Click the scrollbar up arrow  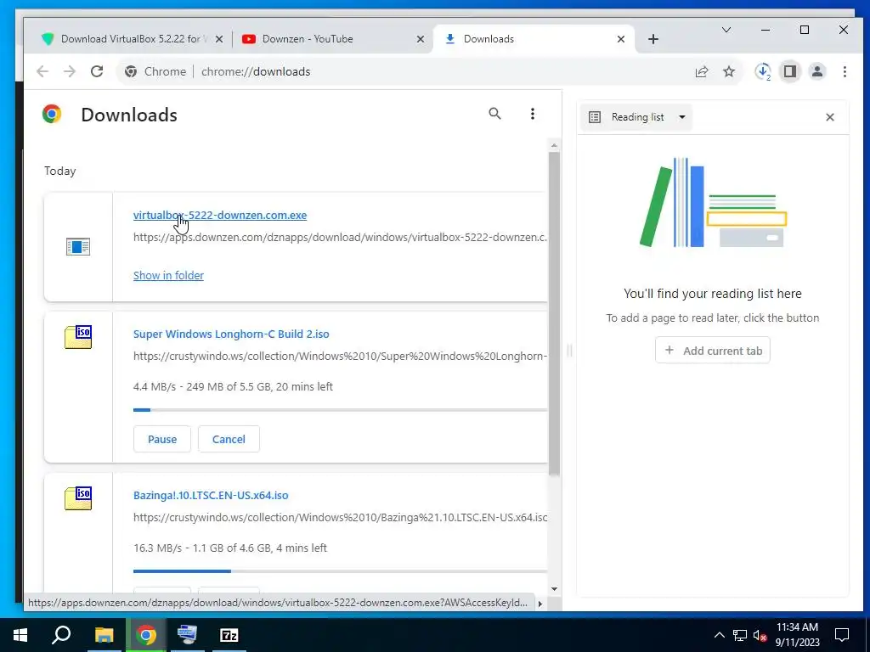pyautogui.click(x=554, y=145)
